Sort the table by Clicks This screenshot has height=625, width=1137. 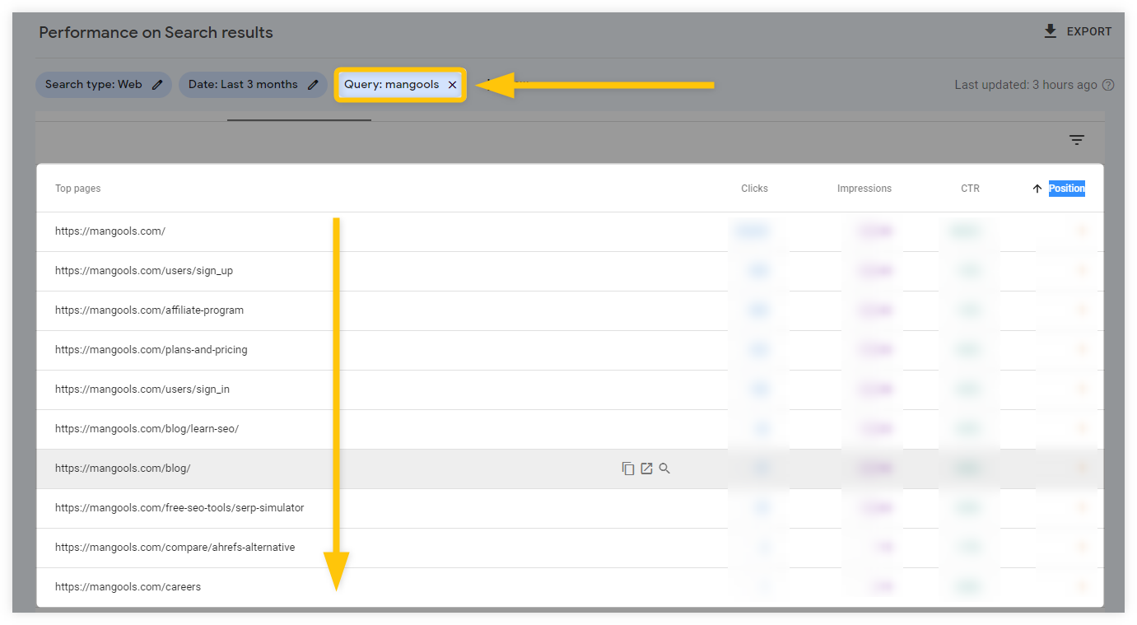pos(753,188)
